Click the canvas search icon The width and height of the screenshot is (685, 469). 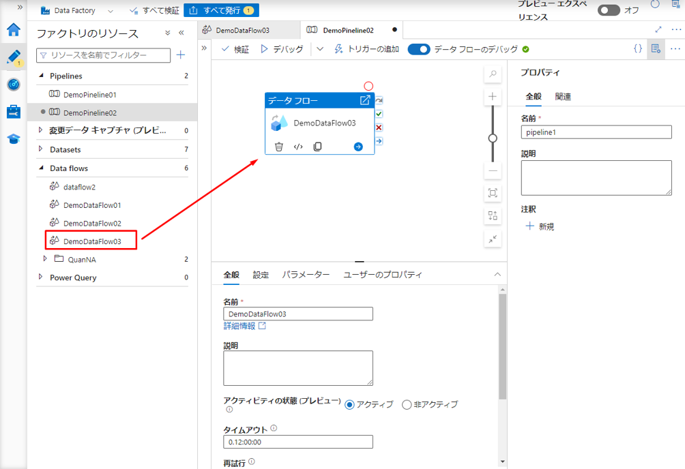(493, 74)
